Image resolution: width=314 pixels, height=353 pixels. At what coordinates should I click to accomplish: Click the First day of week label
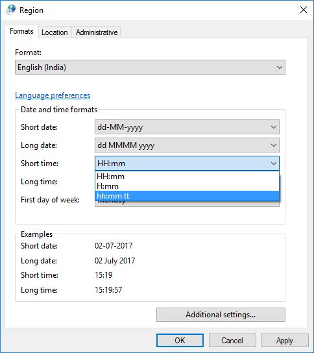point(50,200)
